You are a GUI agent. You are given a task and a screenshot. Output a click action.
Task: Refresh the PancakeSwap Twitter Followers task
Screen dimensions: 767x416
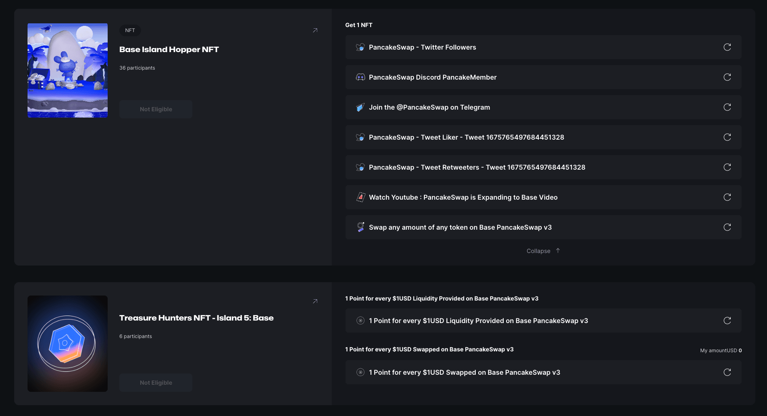click(x=727, y=47)
